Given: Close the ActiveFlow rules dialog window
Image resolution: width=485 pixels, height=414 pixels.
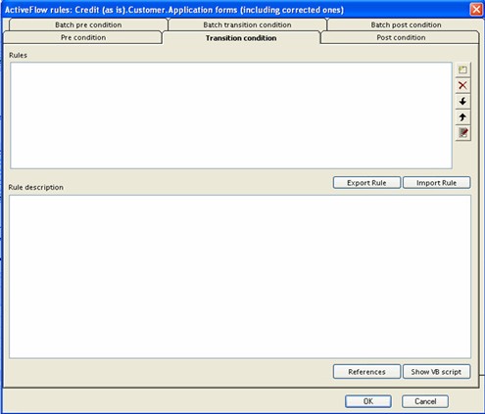Looking at the screenshot, I should tap(476, 9).
